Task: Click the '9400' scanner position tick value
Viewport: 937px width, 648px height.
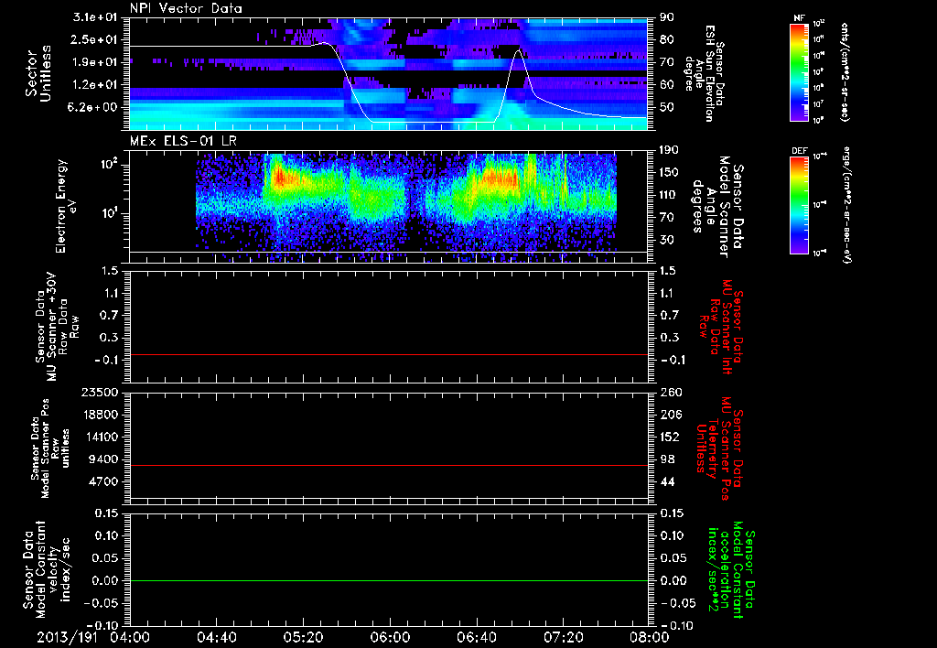Action: click(103, 459)
